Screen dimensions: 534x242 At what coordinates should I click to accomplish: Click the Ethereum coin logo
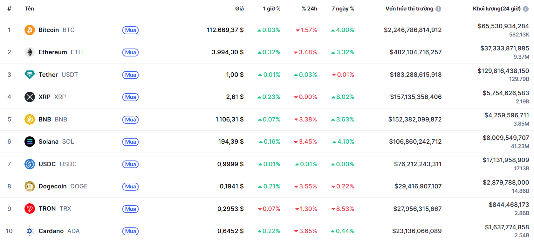[30, 52]
